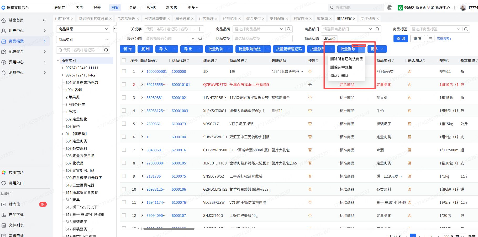Click the refresh icon beside category search
The image size is (478, 237).
pos(106,50)
